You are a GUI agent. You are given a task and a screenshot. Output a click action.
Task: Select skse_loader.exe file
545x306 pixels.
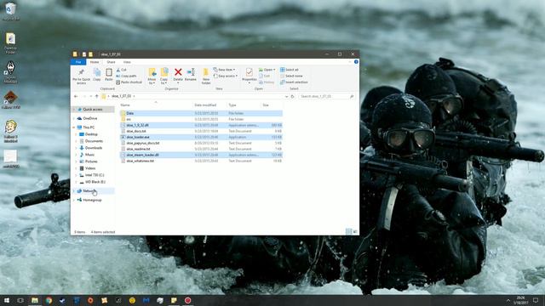201,137
